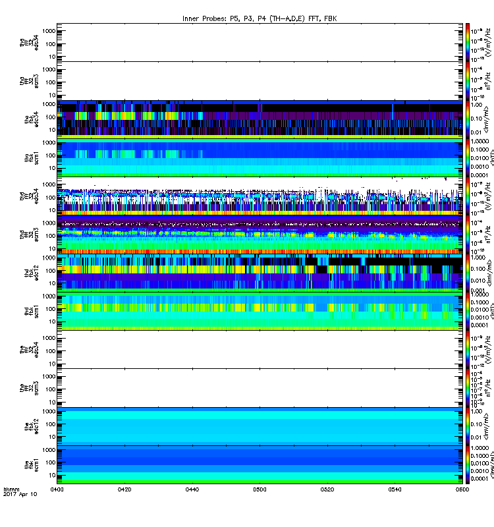This screenshot has height=527, width=494.
Task: Click the color bar beside the fbk edc12 panel
Action: click(468, 426)
